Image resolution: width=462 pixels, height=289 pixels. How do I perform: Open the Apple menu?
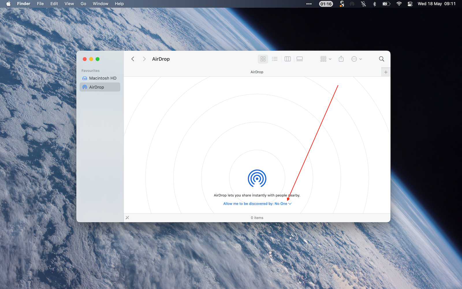(8, 4)
